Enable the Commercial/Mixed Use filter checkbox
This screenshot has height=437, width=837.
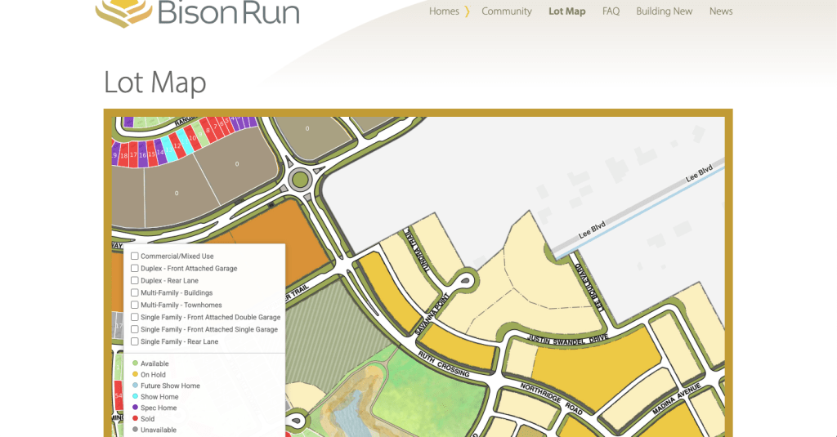(x=135, y=256)
